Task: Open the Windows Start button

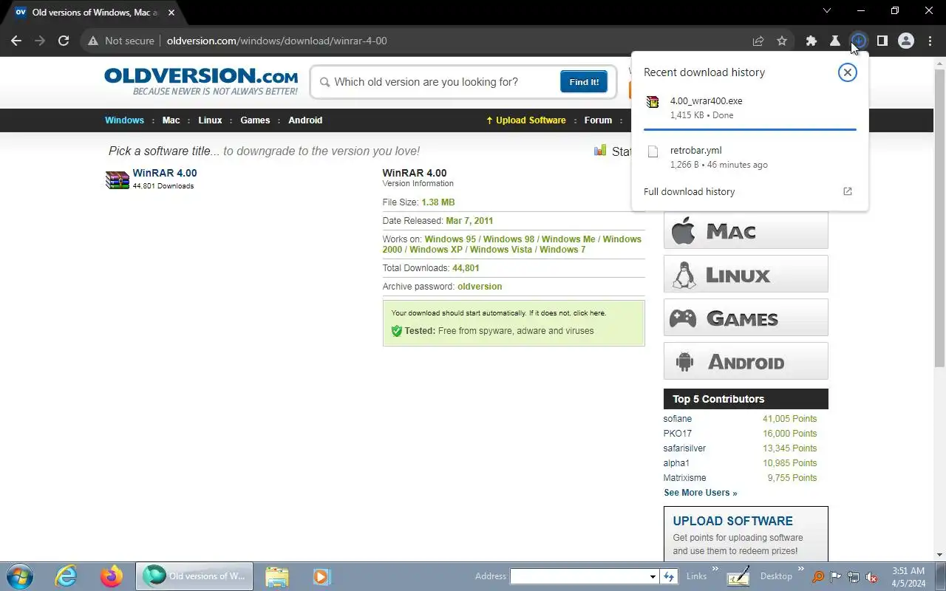Action: click(19, 576)
